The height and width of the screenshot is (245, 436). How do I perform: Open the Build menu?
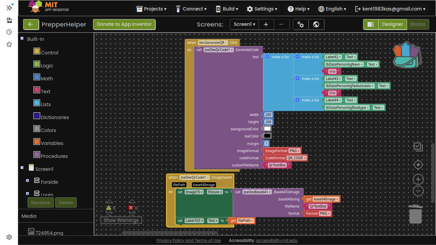[227, 9]
